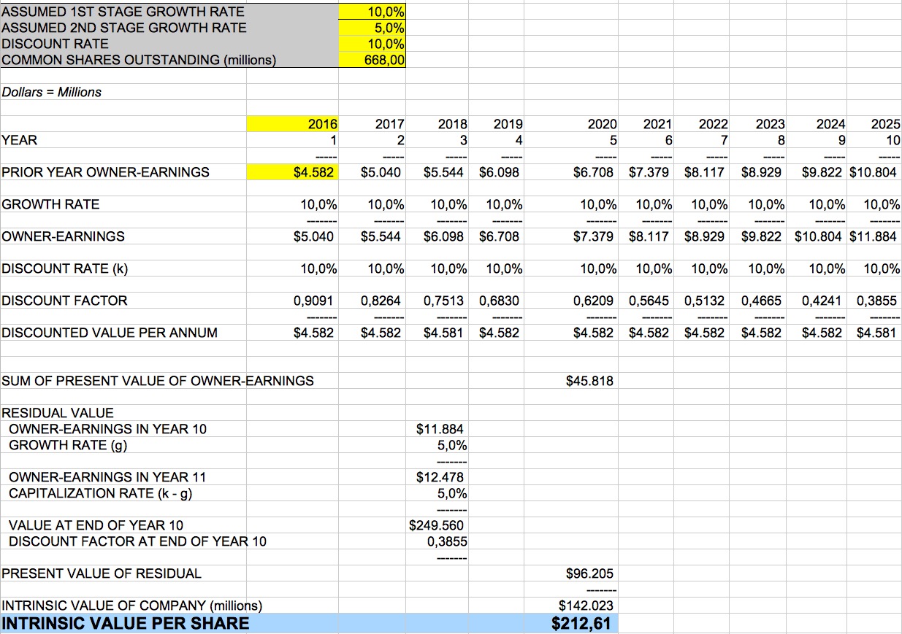Image resolution: width=902 pixels, height=634 pixels.
Task: Click the yellow 2016 year header cell
Action: (292, 124)
